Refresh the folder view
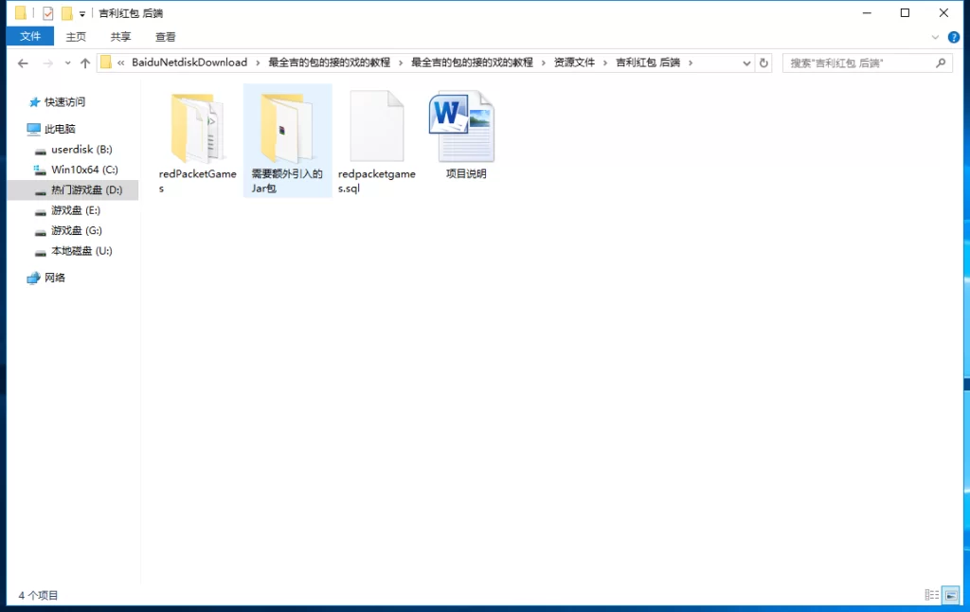The height and width of the screenshot is (612, 970). click(x=764, y=63)
